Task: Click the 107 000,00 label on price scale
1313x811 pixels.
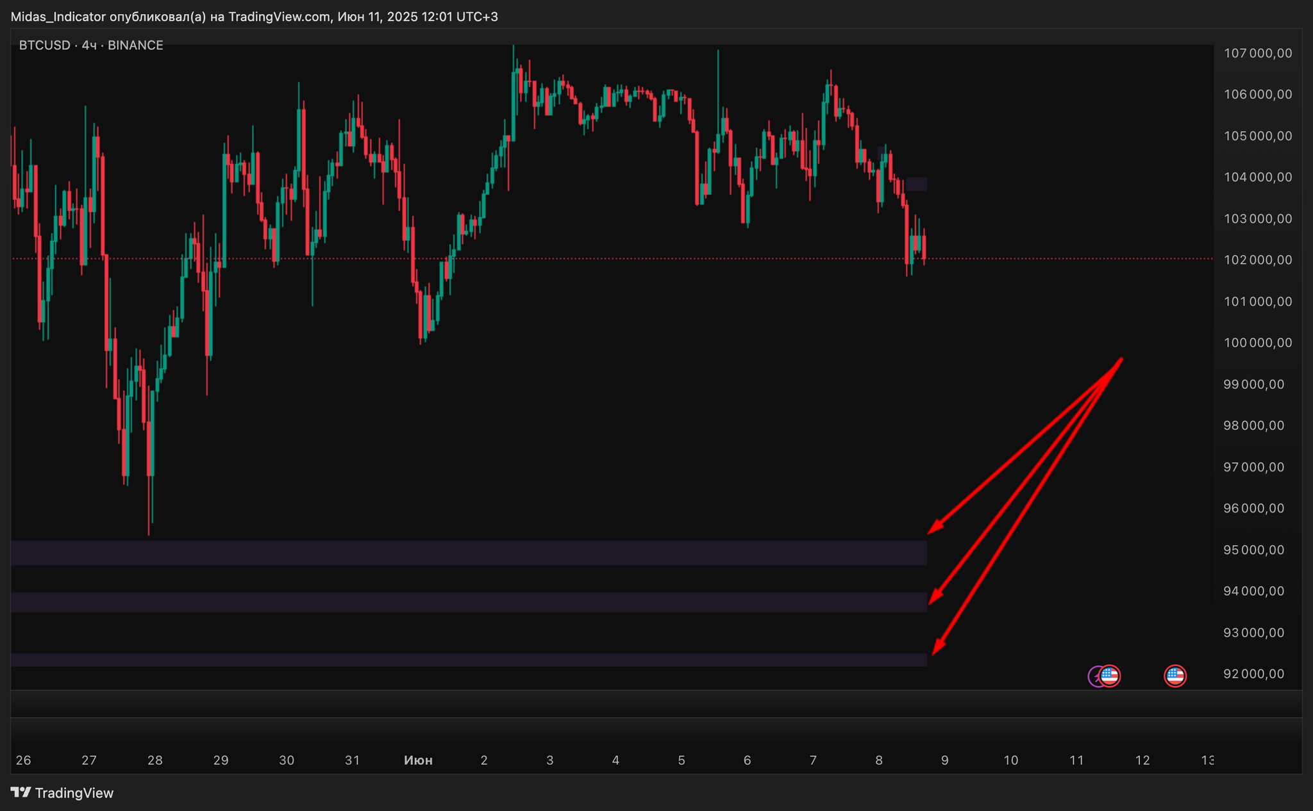Action: (x=1257, y=53)
